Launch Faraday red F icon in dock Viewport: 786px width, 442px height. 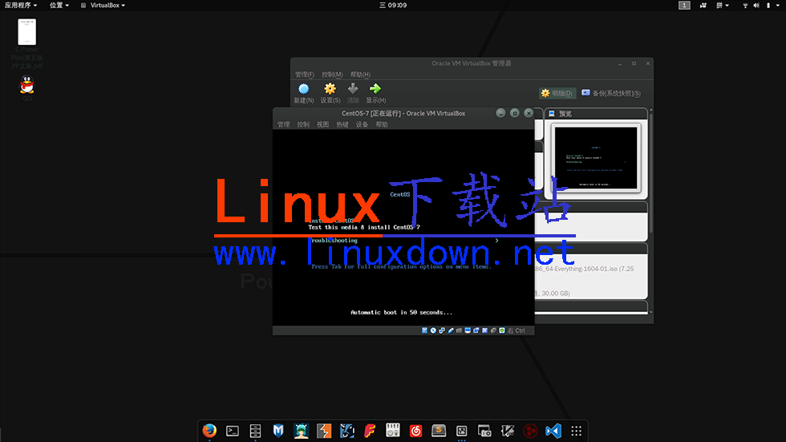click(370, 431)
